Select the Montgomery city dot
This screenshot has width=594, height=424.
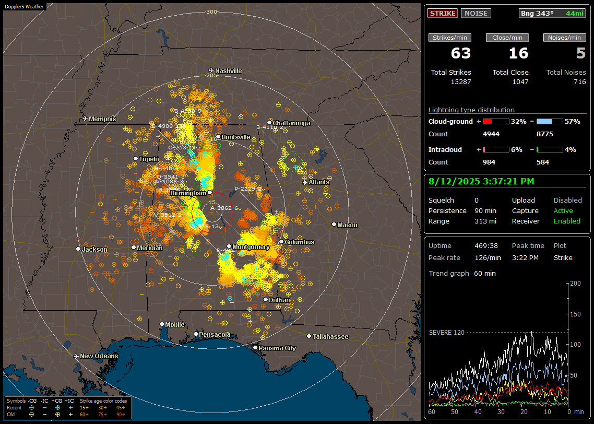pyautogui.click(x=229, y=246)
